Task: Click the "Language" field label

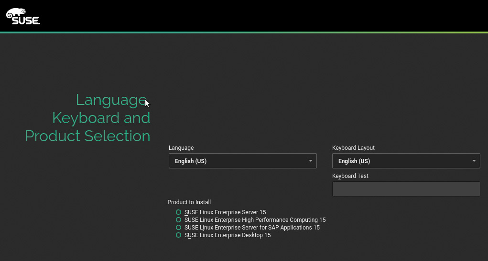Action: click(181, 148)
